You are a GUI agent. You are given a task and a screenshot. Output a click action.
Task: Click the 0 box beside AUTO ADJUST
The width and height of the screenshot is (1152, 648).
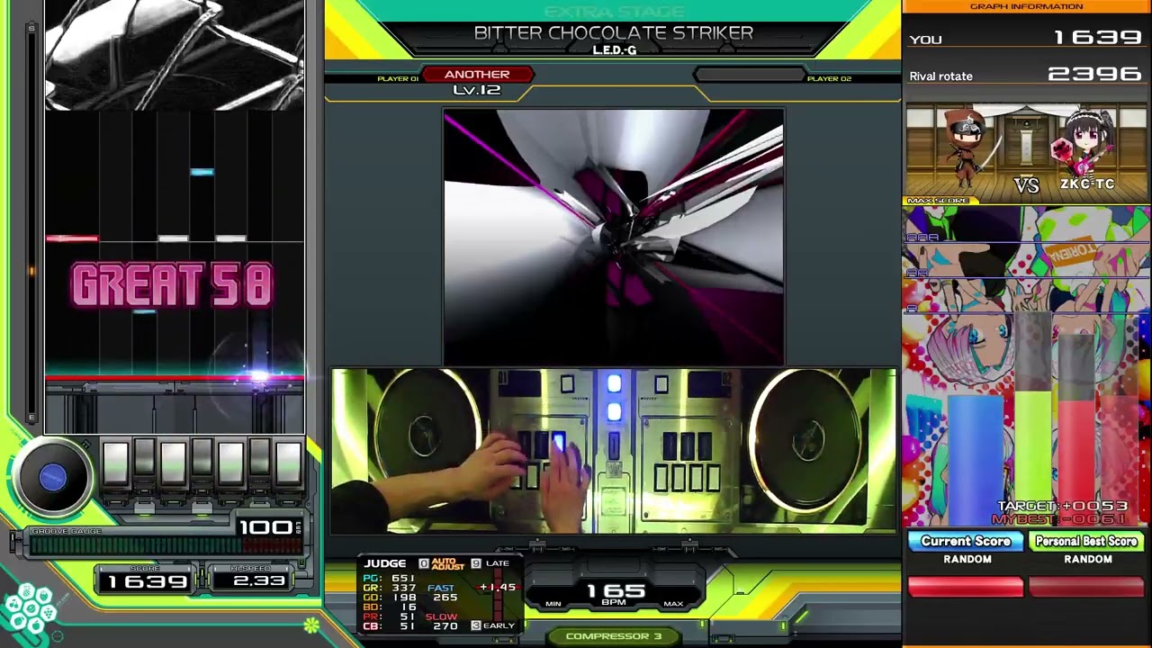point(424,563)
